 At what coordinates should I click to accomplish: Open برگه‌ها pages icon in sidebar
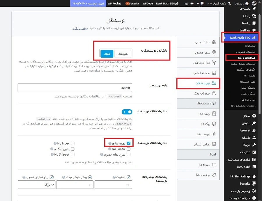click(x=254, y=23)
